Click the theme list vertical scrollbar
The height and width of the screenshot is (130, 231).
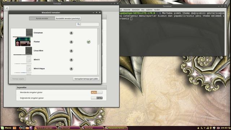pyautogui.click(x=99, y=52)
